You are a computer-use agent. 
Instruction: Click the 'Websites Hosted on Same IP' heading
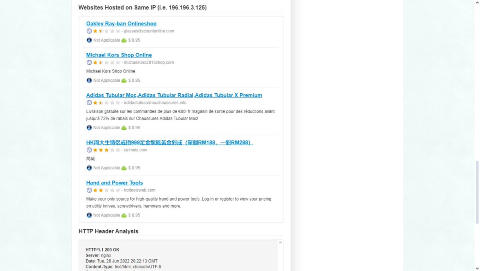coord(142,8)
